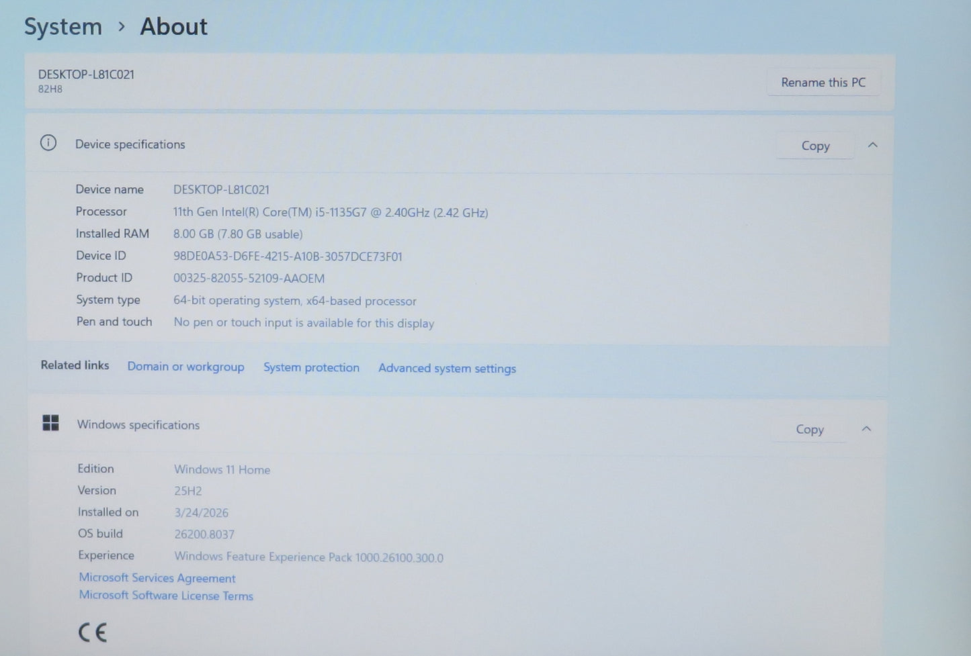The height and width of the screenshot is (656, 971).
Task: Collapse the Windows specifications section
Action: pyautogui.click(x=866, y=429)
